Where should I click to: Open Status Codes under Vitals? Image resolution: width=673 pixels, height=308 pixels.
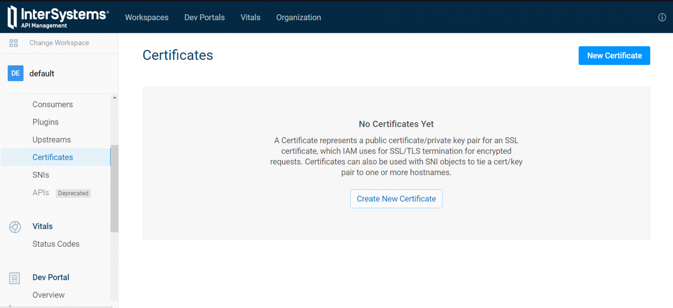[56, 244]
